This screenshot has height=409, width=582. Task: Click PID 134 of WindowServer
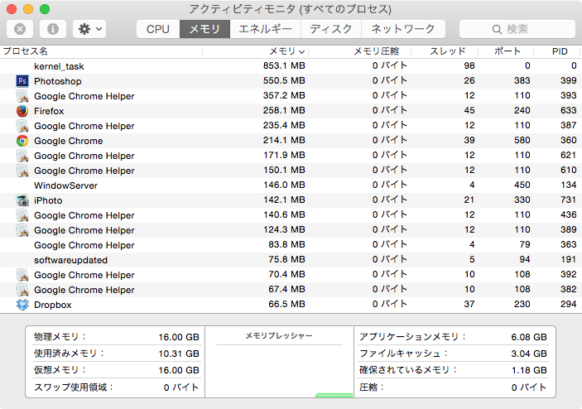(x=568, y=185)
